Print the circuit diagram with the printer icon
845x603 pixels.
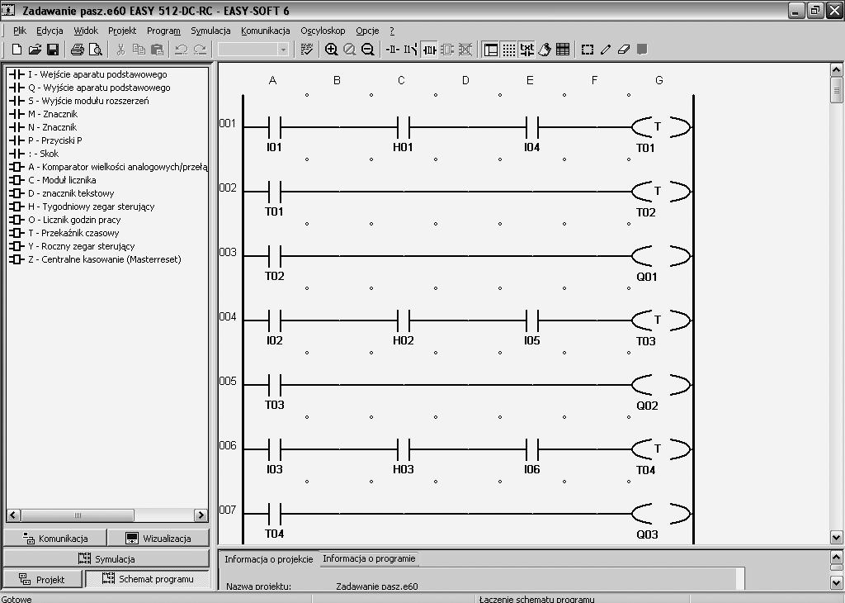click(77, 50)
